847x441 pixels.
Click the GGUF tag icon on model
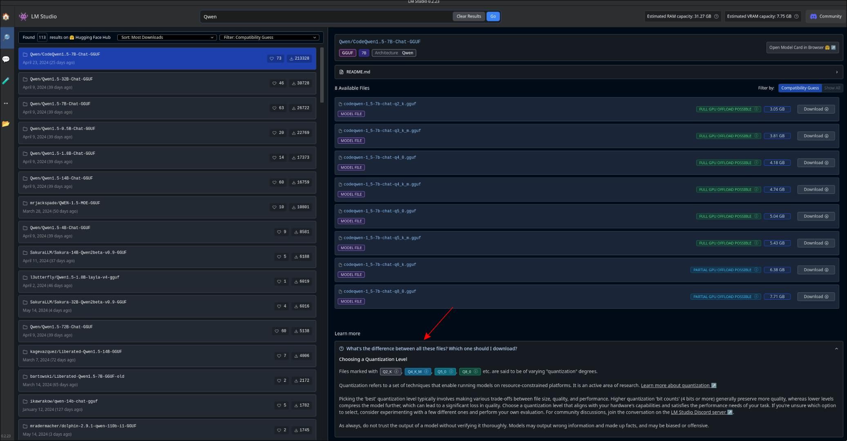point(347,52)
